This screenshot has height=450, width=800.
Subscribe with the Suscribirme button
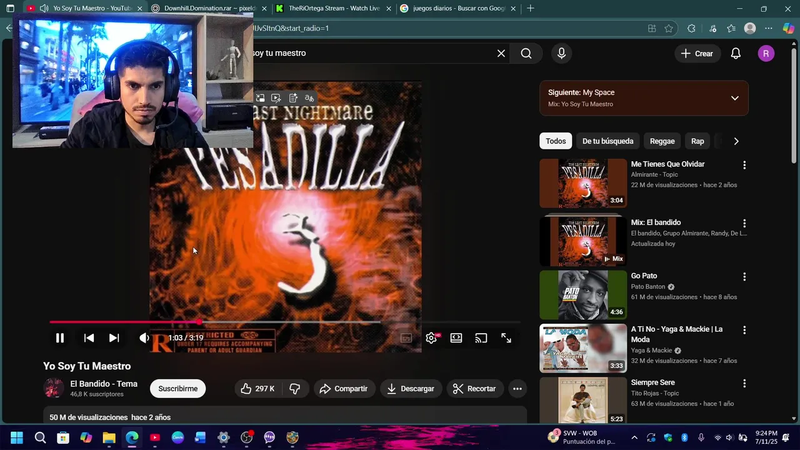[177, 389]
